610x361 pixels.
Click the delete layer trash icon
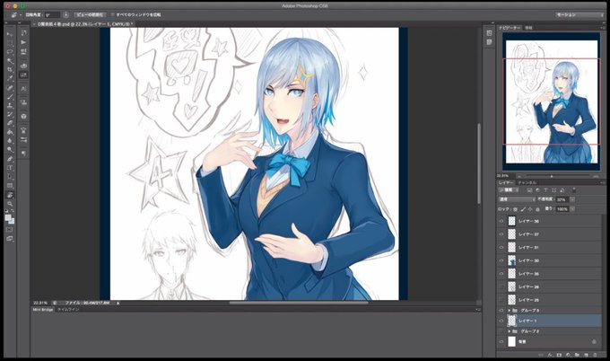click(596, 355)
